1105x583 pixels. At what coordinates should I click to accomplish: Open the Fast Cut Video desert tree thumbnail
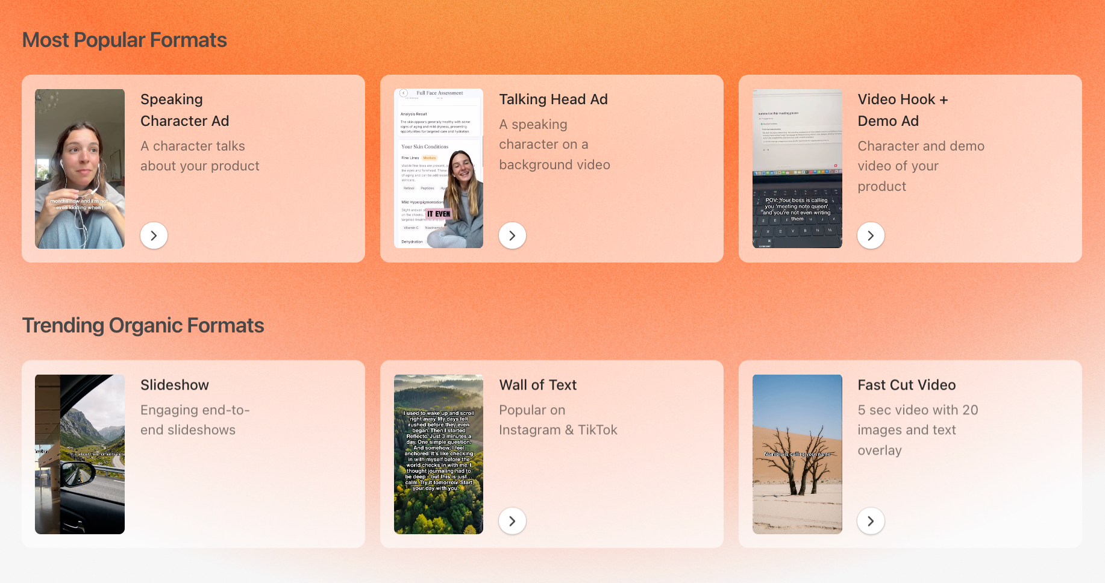tap(797, 454)
